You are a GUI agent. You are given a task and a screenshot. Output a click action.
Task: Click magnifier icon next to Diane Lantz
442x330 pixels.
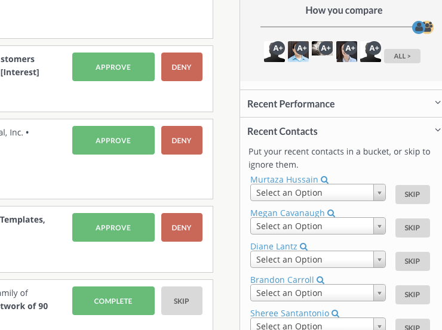pos(303,246)
